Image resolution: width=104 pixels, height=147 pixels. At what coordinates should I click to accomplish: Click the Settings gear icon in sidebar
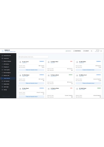[x=2, y=90]
